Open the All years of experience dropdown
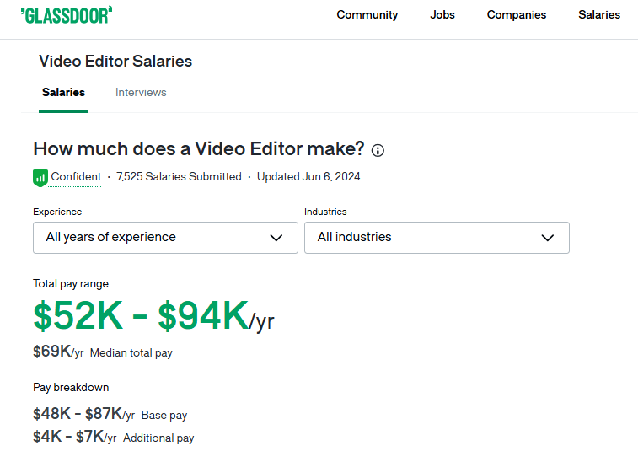This screenshot has width=638, height=462. point(165,238)
